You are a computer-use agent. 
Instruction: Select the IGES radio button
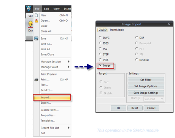click(x=100, y=43)
